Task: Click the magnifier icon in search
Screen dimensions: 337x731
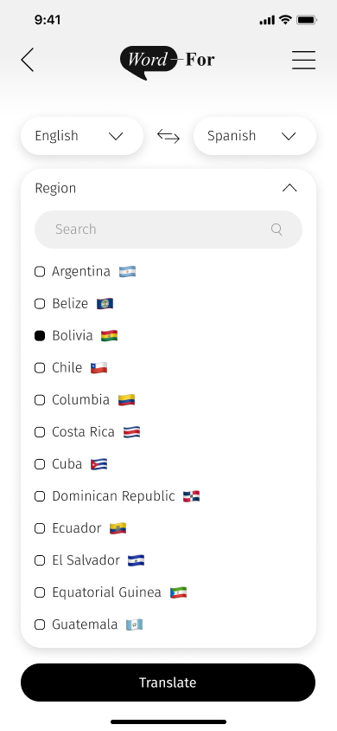Action: click(x=277, y=230)
